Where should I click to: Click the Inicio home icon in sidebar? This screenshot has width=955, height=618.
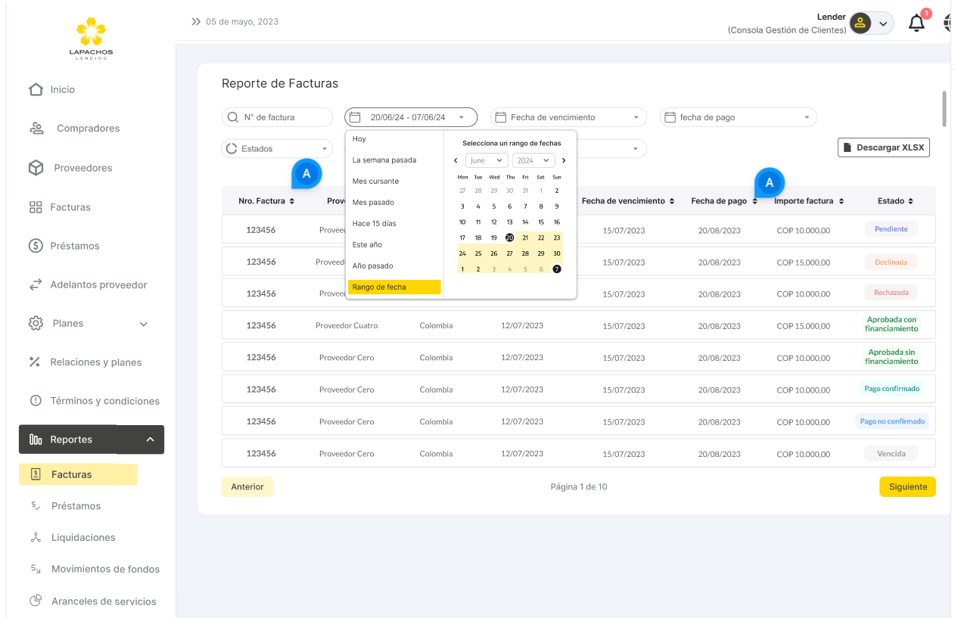(x=36, y=89)
